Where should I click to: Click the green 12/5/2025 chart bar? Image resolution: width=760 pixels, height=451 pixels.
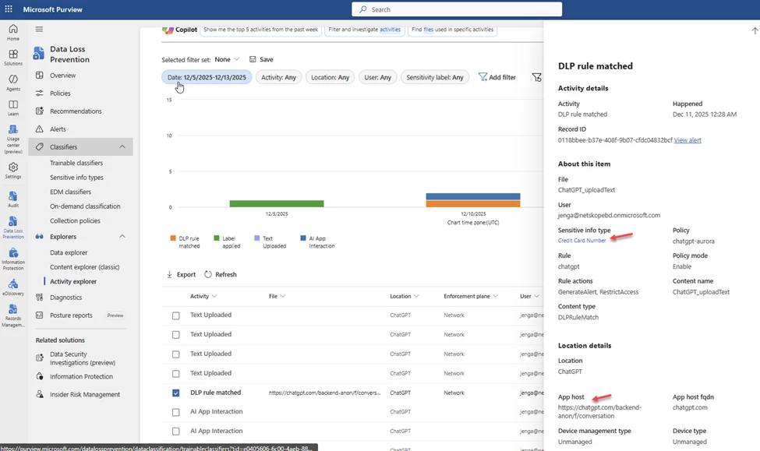[x=276, y=203]
